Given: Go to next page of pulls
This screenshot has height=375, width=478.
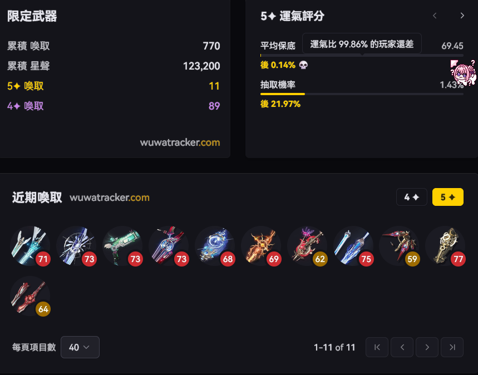Looking at the screenshot, I should click(x=427, y=347).
